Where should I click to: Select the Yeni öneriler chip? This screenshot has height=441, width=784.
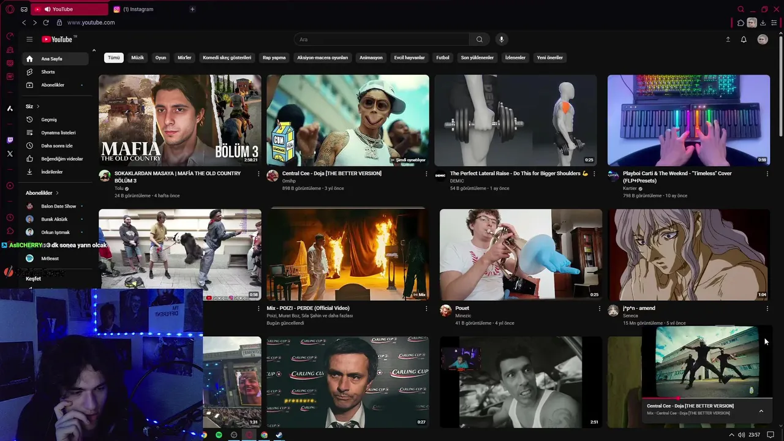pyautogui.click(x=549, y=58)
